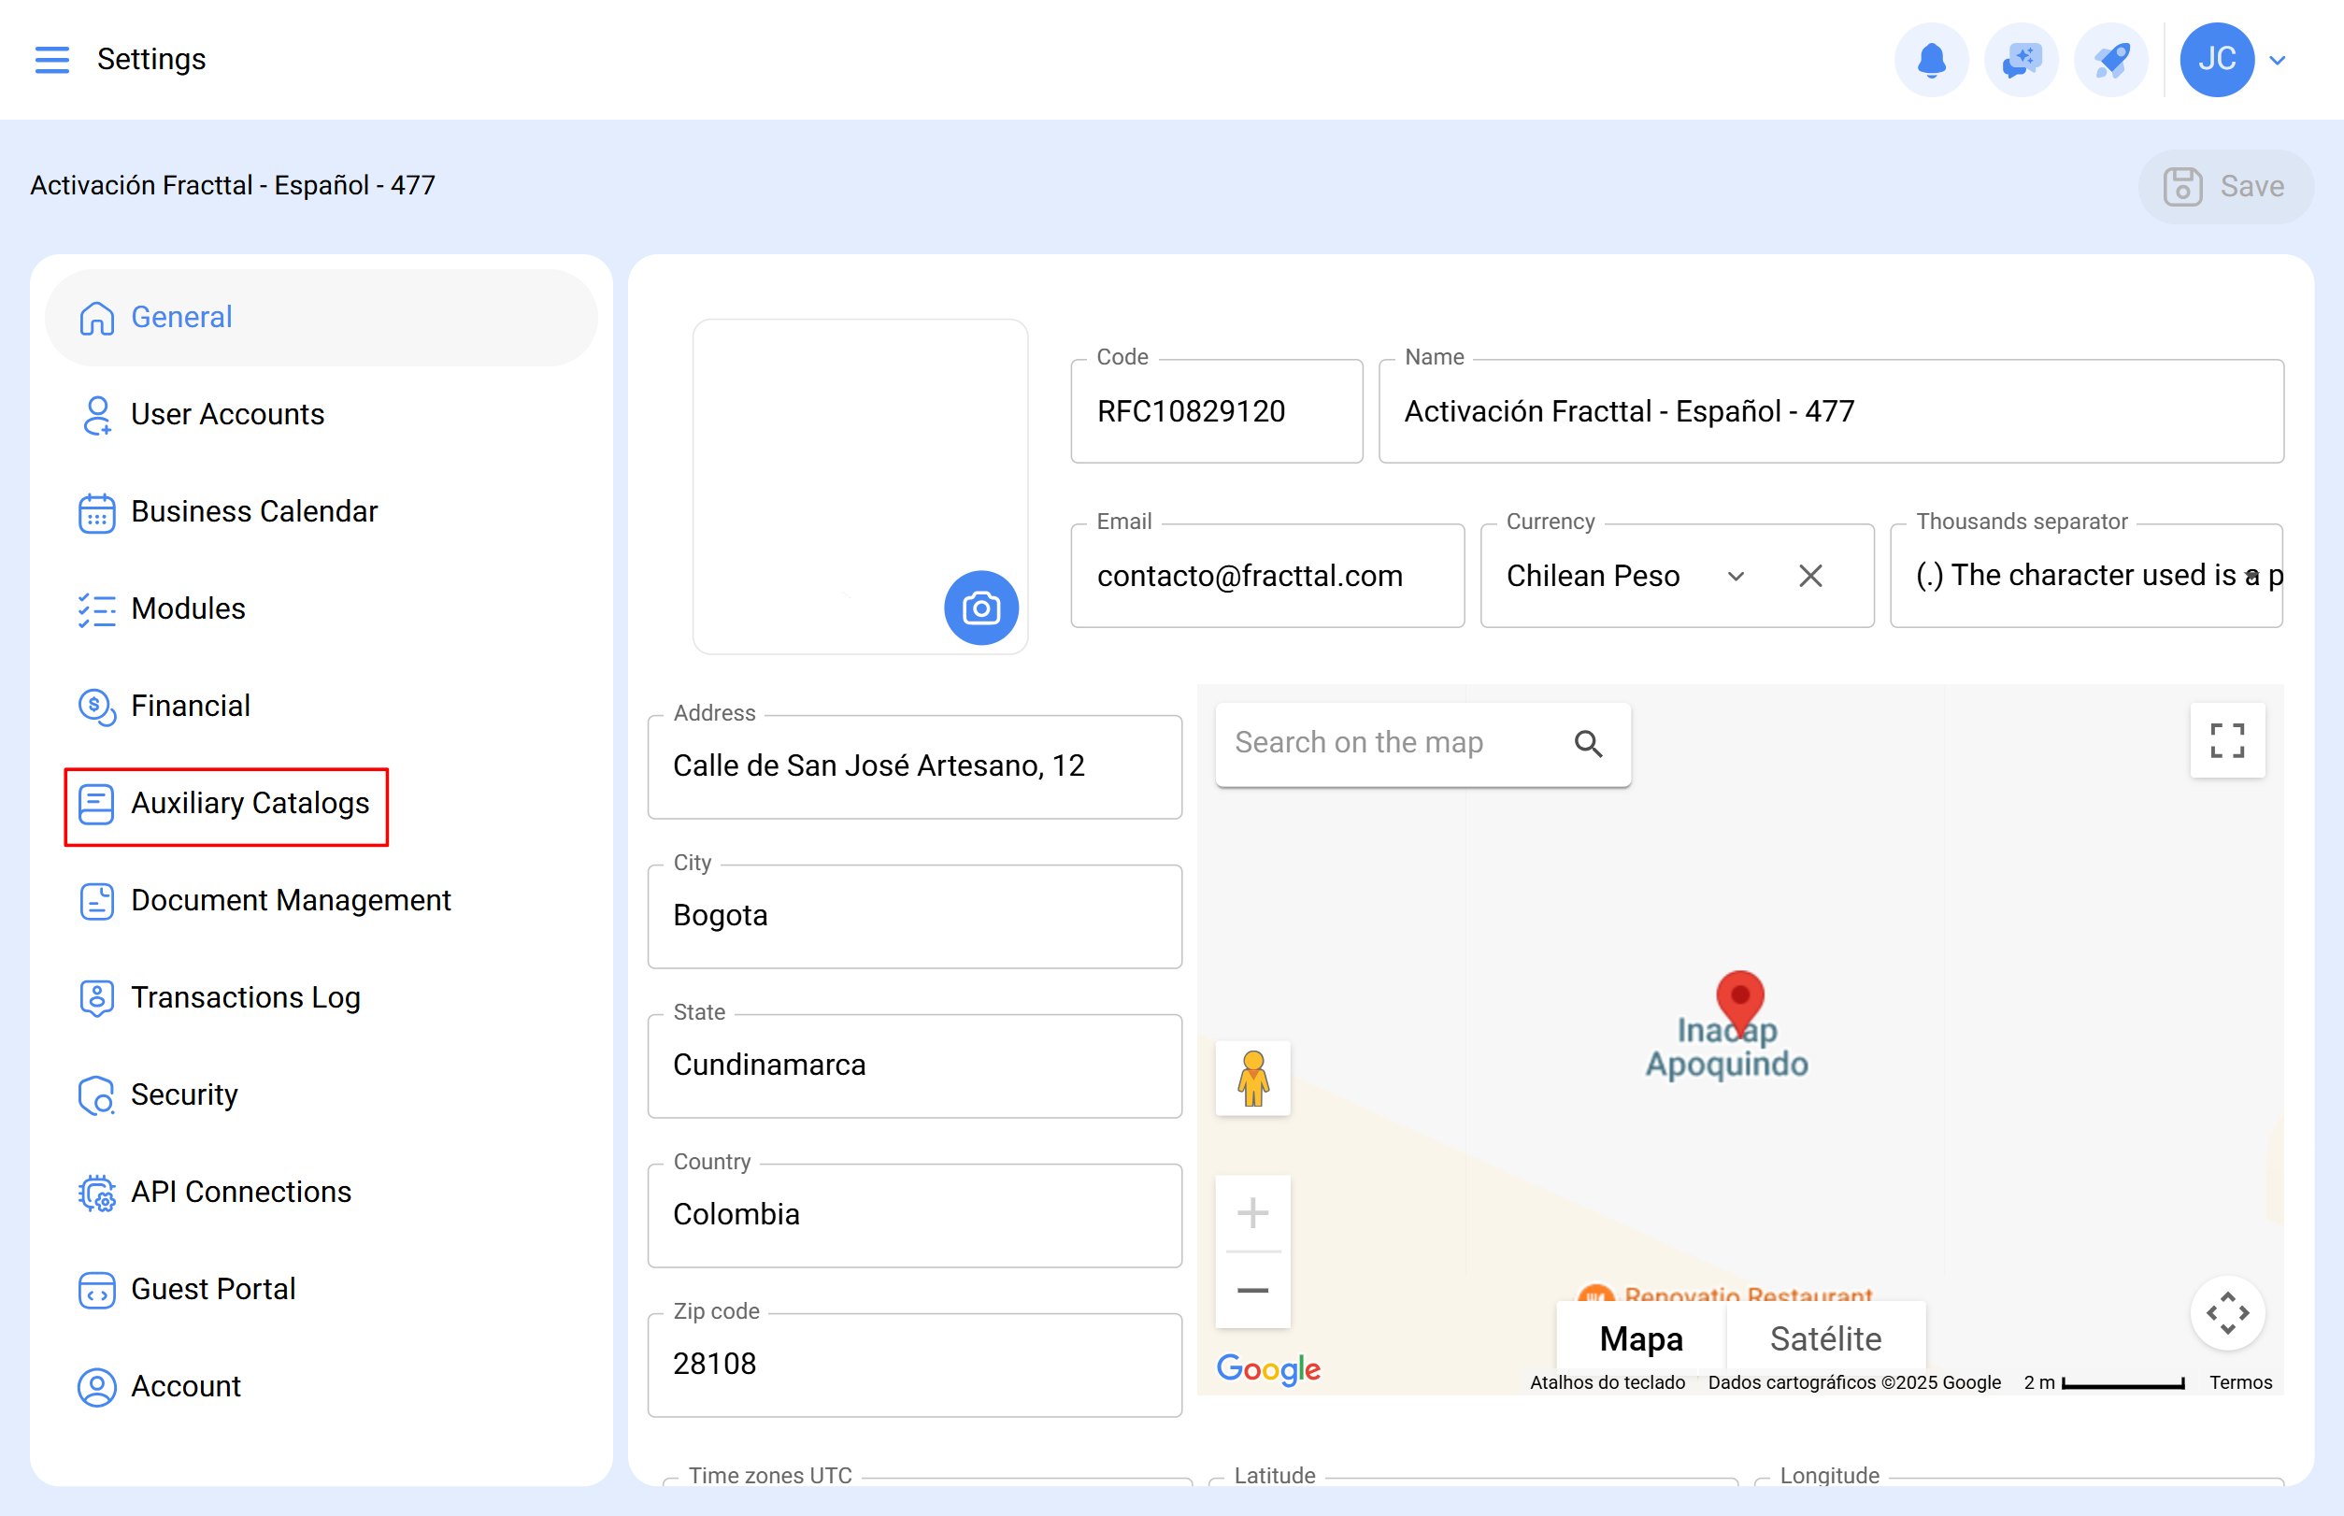The image size is (2344, 1516).
Task: Open the hamburger navigation menu
Action: [x=52, y=59]
